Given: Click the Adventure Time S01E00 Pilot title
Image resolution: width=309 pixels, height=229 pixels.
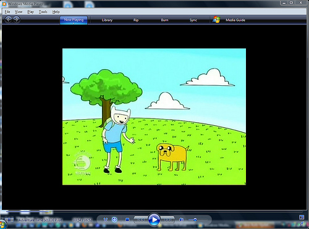Looking at the screenshot, I should click(40, 220).
